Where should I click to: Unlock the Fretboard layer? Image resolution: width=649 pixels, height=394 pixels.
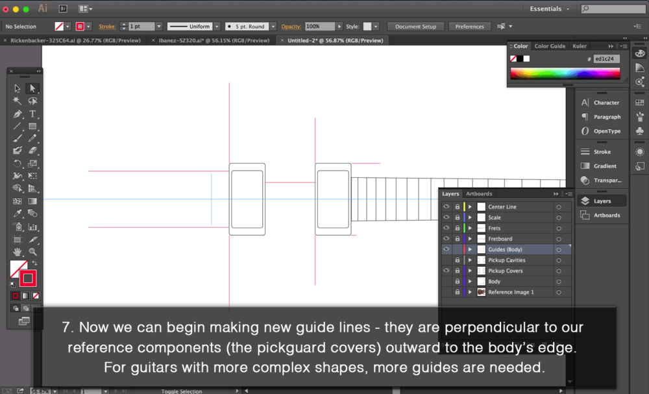tap(457, 239)
